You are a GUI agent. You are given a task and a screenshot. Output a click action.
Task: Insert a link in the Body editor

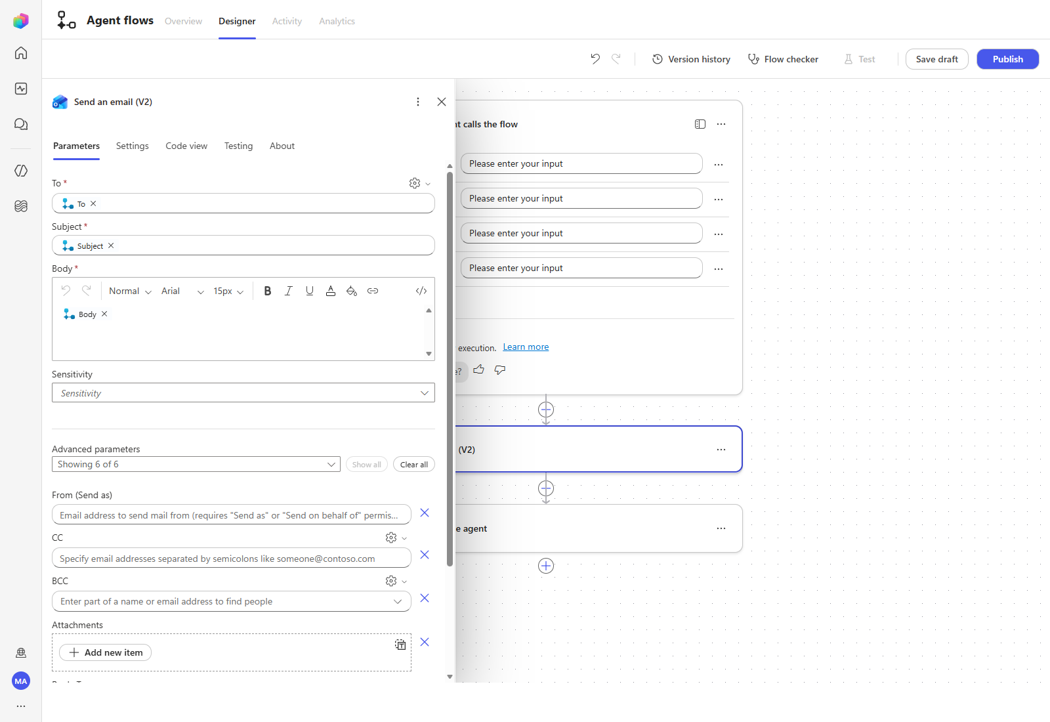coord(373,291)
